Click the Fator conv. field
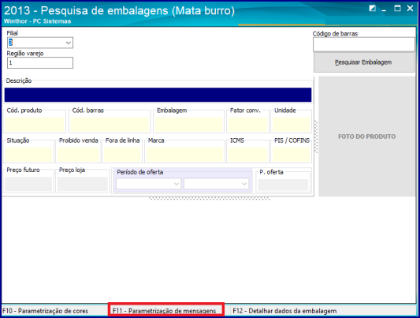Image resolution: width=420 pixels, height=318 pixels. click(x=247, y=124)
